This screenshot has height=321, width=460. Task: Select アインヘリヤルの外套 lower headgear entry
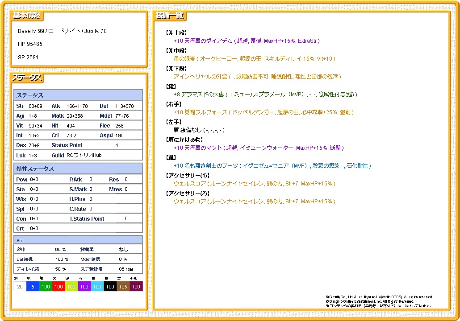click(257, 77)
